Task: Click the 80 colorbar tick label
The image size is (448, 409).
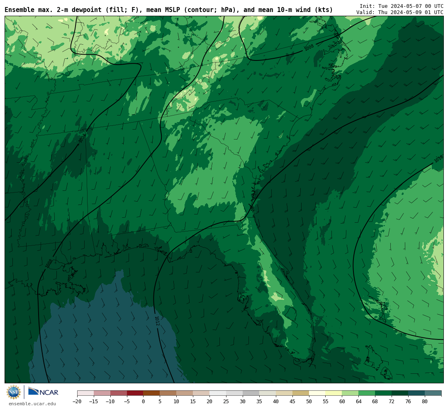Action: (x=425, y=401)
